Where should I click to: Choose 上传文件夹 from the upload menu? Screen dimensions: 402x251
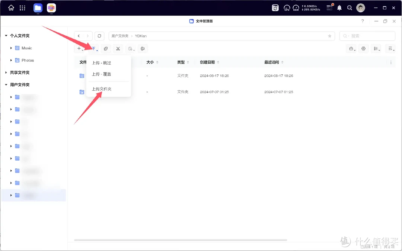(101, 89)
